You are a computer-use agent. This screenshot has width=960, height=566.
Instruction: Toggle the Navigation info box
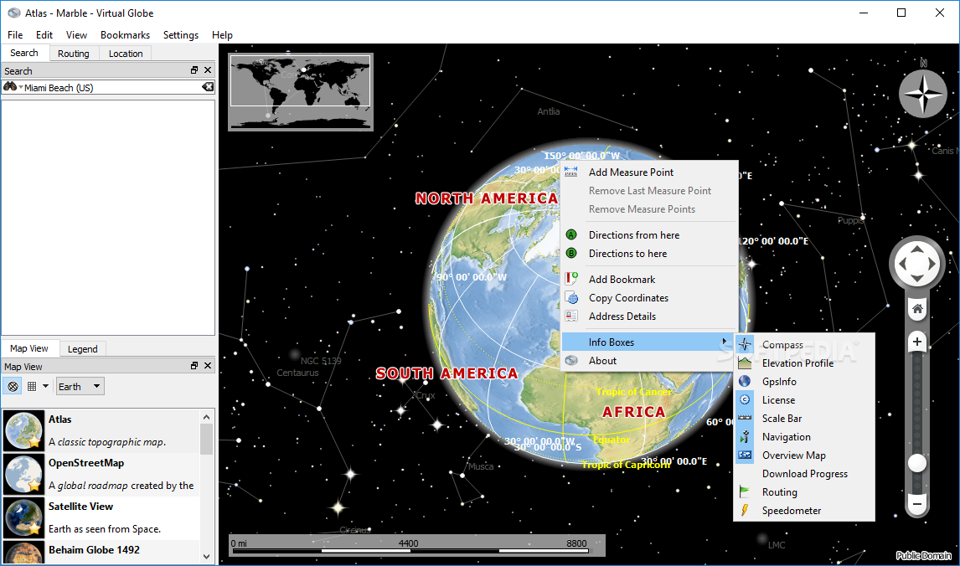tap(804, 436)
